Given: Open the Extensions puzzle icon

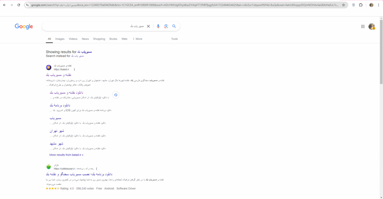Looking at the screenshot, I should tap(361, 5).
